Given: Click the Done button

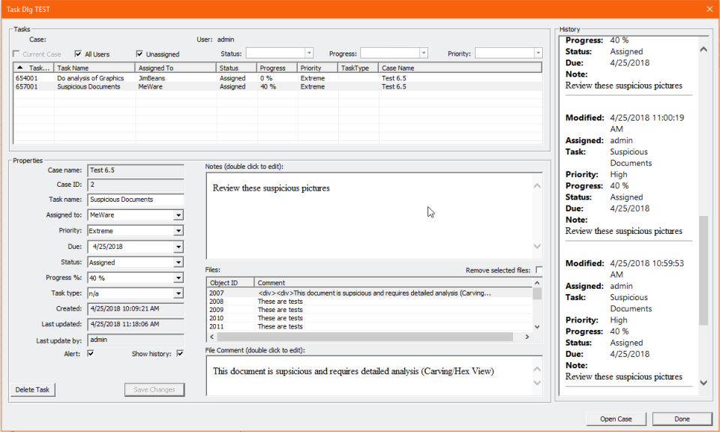Looking at the screenshot, I should pyautogui.click(x=682, y=418).
